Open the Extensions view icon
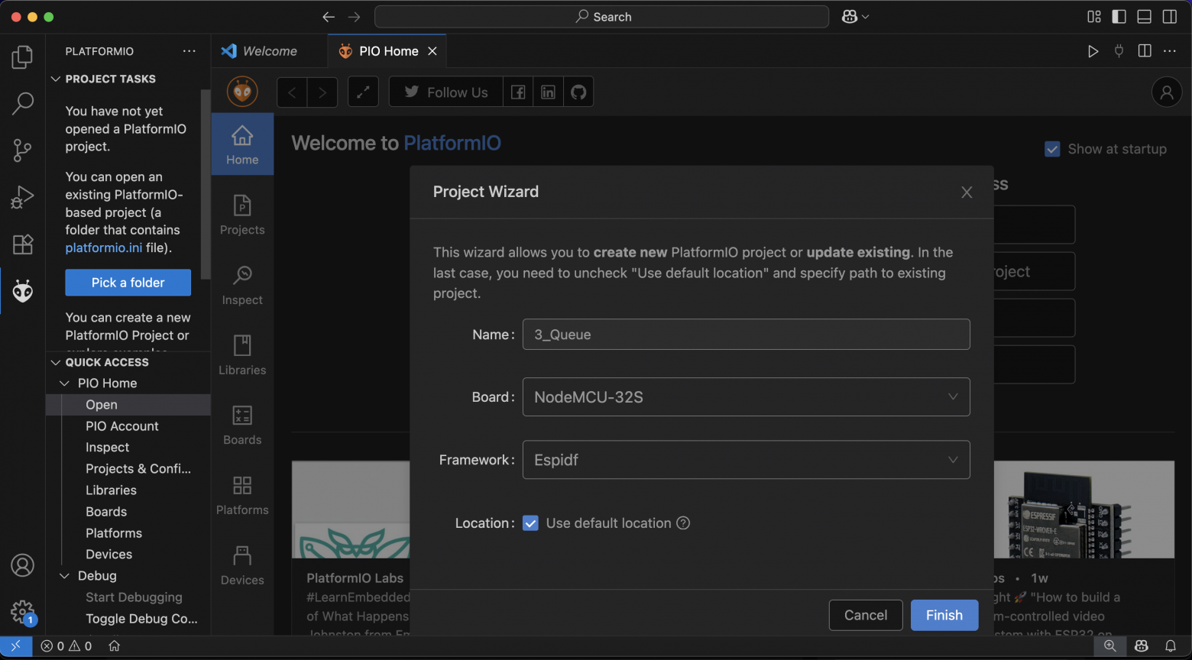The image size is (1192, 660). pos(22,244)
